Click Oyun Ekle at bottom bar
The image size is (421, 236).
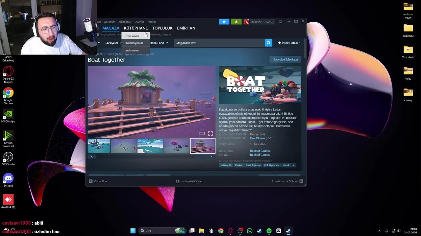pos(98,181)
